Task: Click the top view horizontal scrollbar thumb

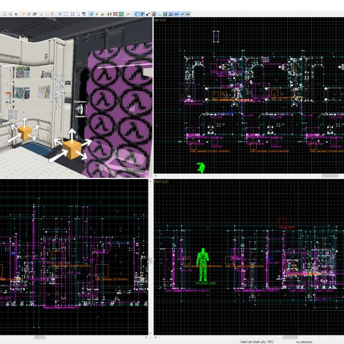Action: [x=330, y=176]
